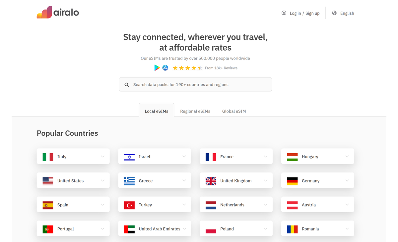398x242 pixels.
Task: Click the Popular Countries heading
Action: (x=67, y=133)
